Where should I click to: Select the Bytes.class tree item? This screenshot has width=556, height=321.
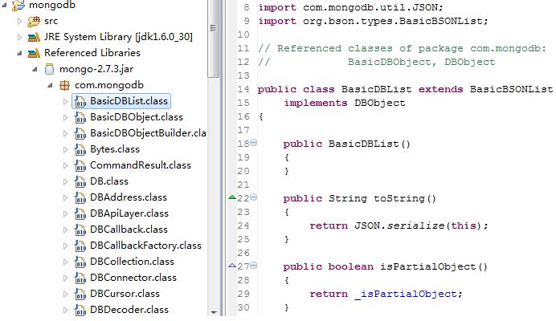coord(115,149)
